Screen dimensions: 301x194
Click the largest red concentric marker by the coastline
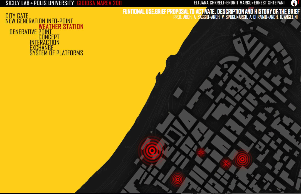tap(152, 151)
